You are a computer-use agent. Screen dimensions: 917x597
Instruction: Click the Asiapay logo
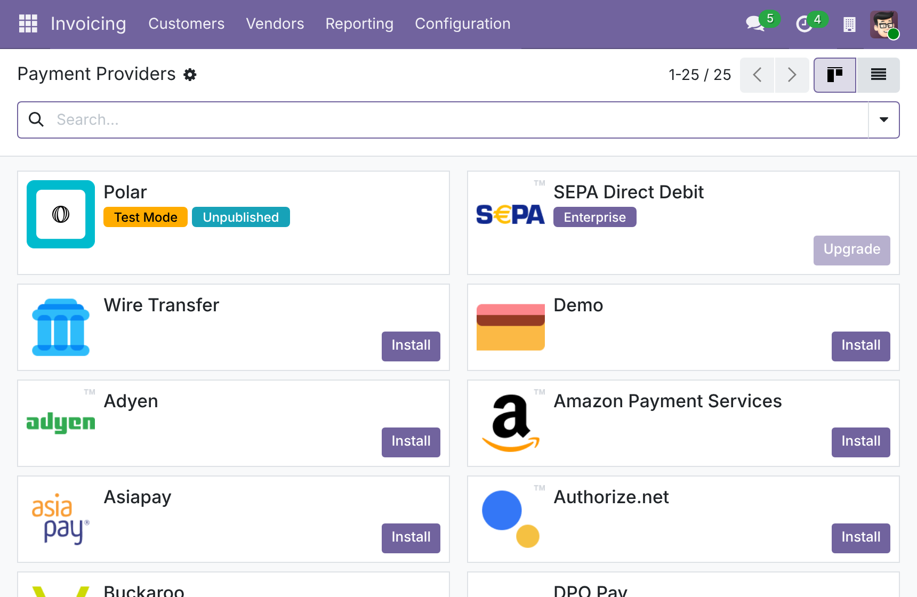[x=61, y=519]
